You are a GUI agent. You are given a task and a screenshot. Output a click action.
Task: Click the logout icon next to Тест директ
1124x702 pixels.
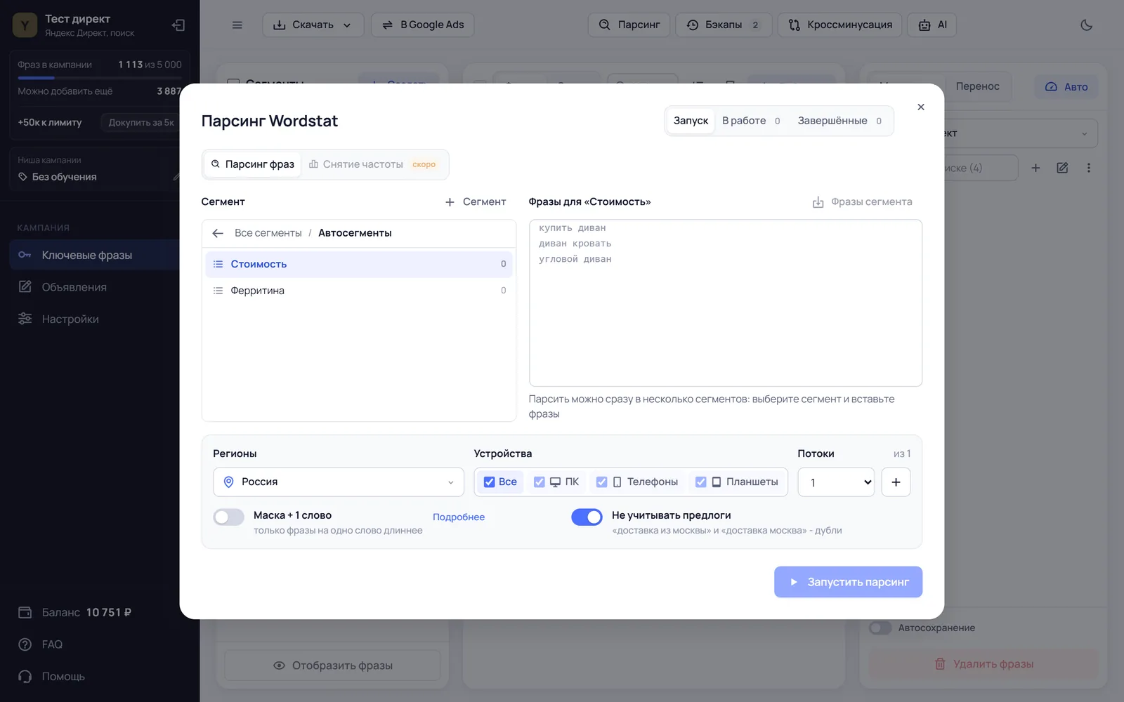[178, 25]
